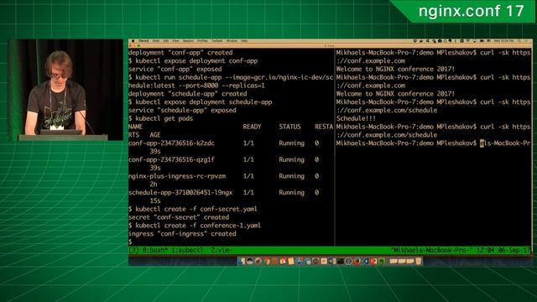This screenshot has width=537, height=302.
Task: Select the command kubectl get pods
Action: (164, 118)
